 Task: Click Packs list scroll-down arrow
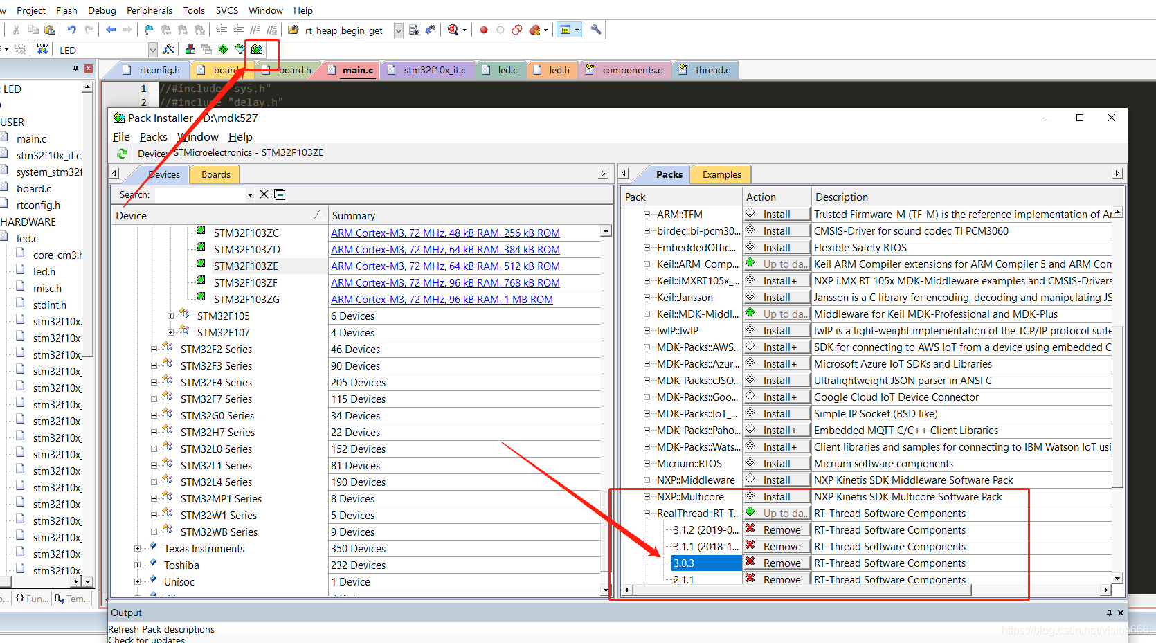pos(1117,578)
